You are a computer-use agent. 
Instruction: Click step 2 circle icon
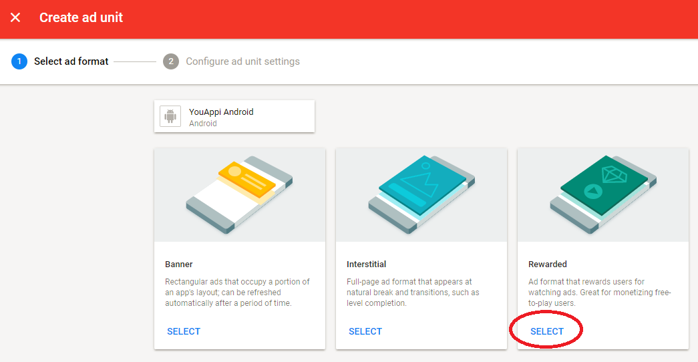coord(171,61)
